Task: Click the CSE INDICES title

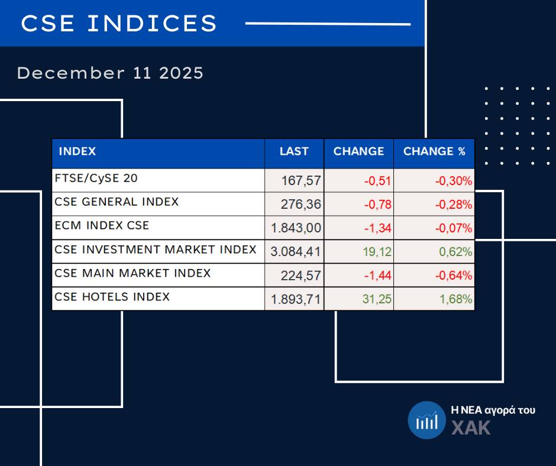Action: (x=119, y=24)
